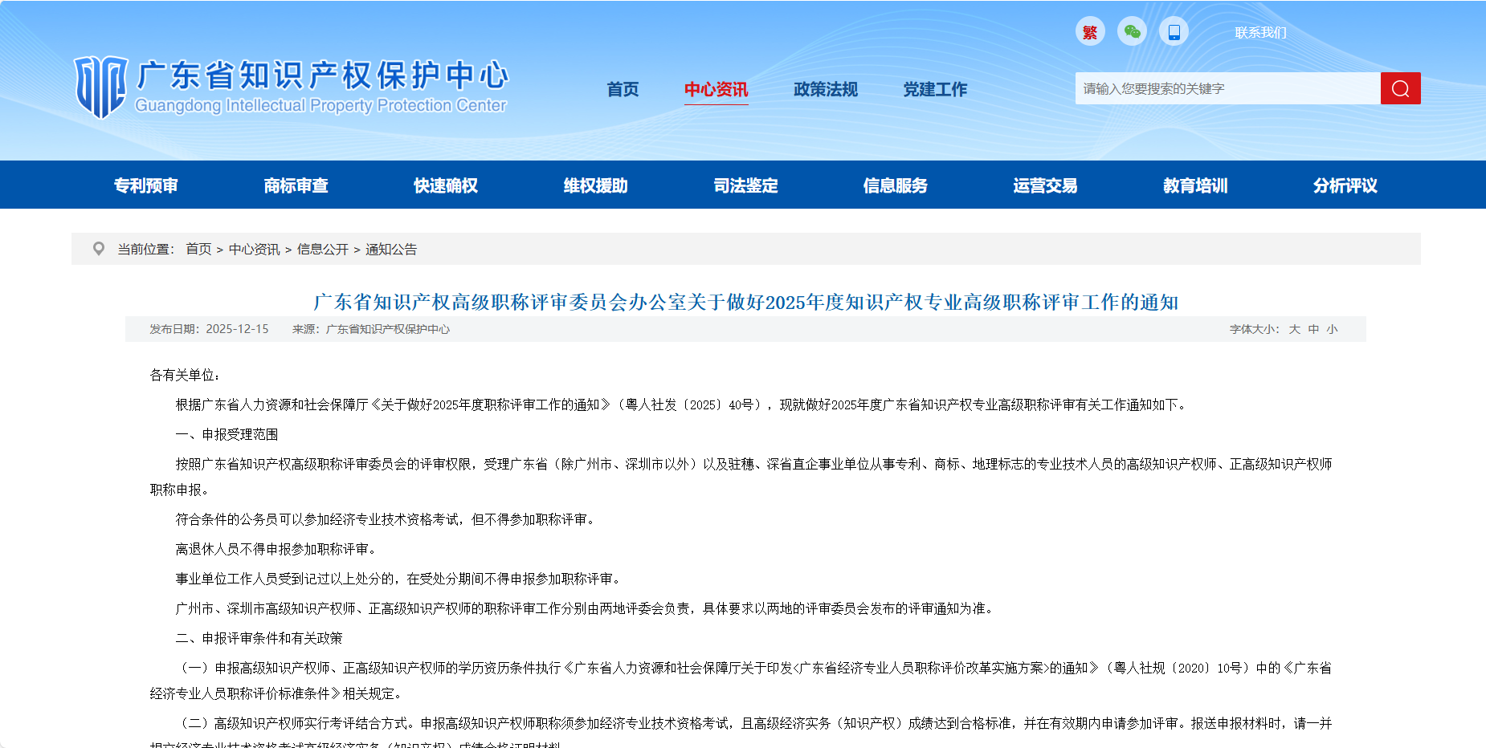Image resolution: width=1486 pixels, height=748 pixels.
Task: Open the 专利预审 navigation menu
Action: [145, 185]
